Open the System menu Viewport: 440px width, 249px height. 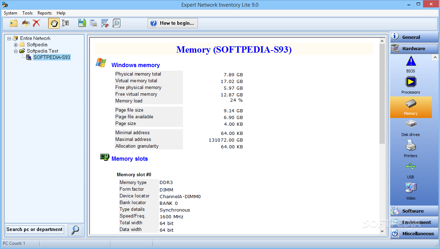11,13
